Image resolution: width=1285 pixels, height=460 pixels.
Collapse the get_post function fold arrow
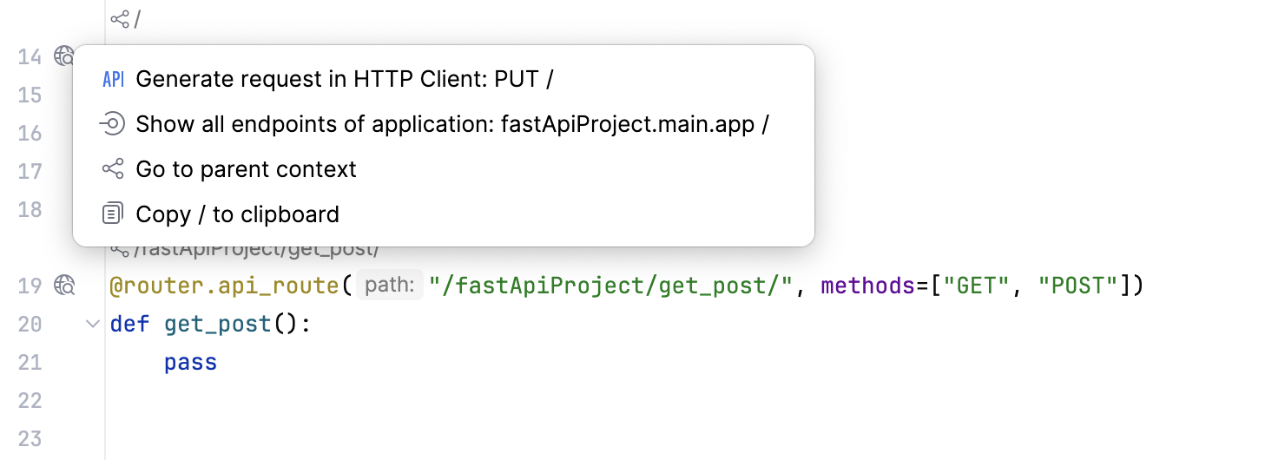coord(92,324)
